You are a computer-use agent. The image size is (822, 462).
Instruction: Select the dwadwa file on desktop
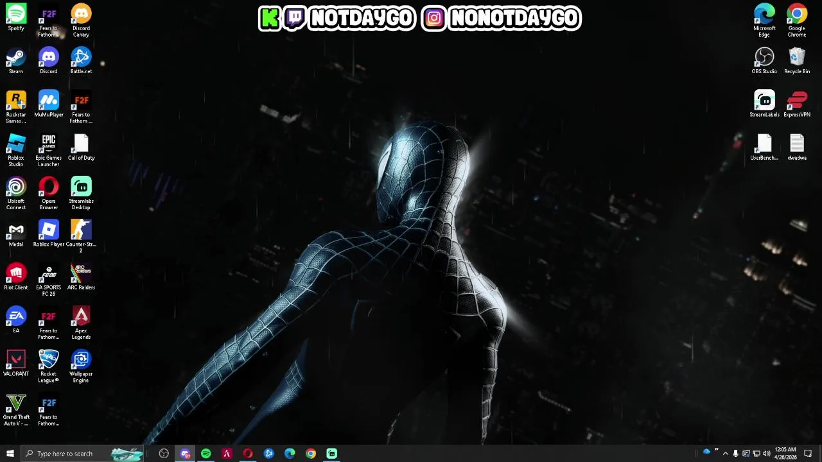pos(797,147)
